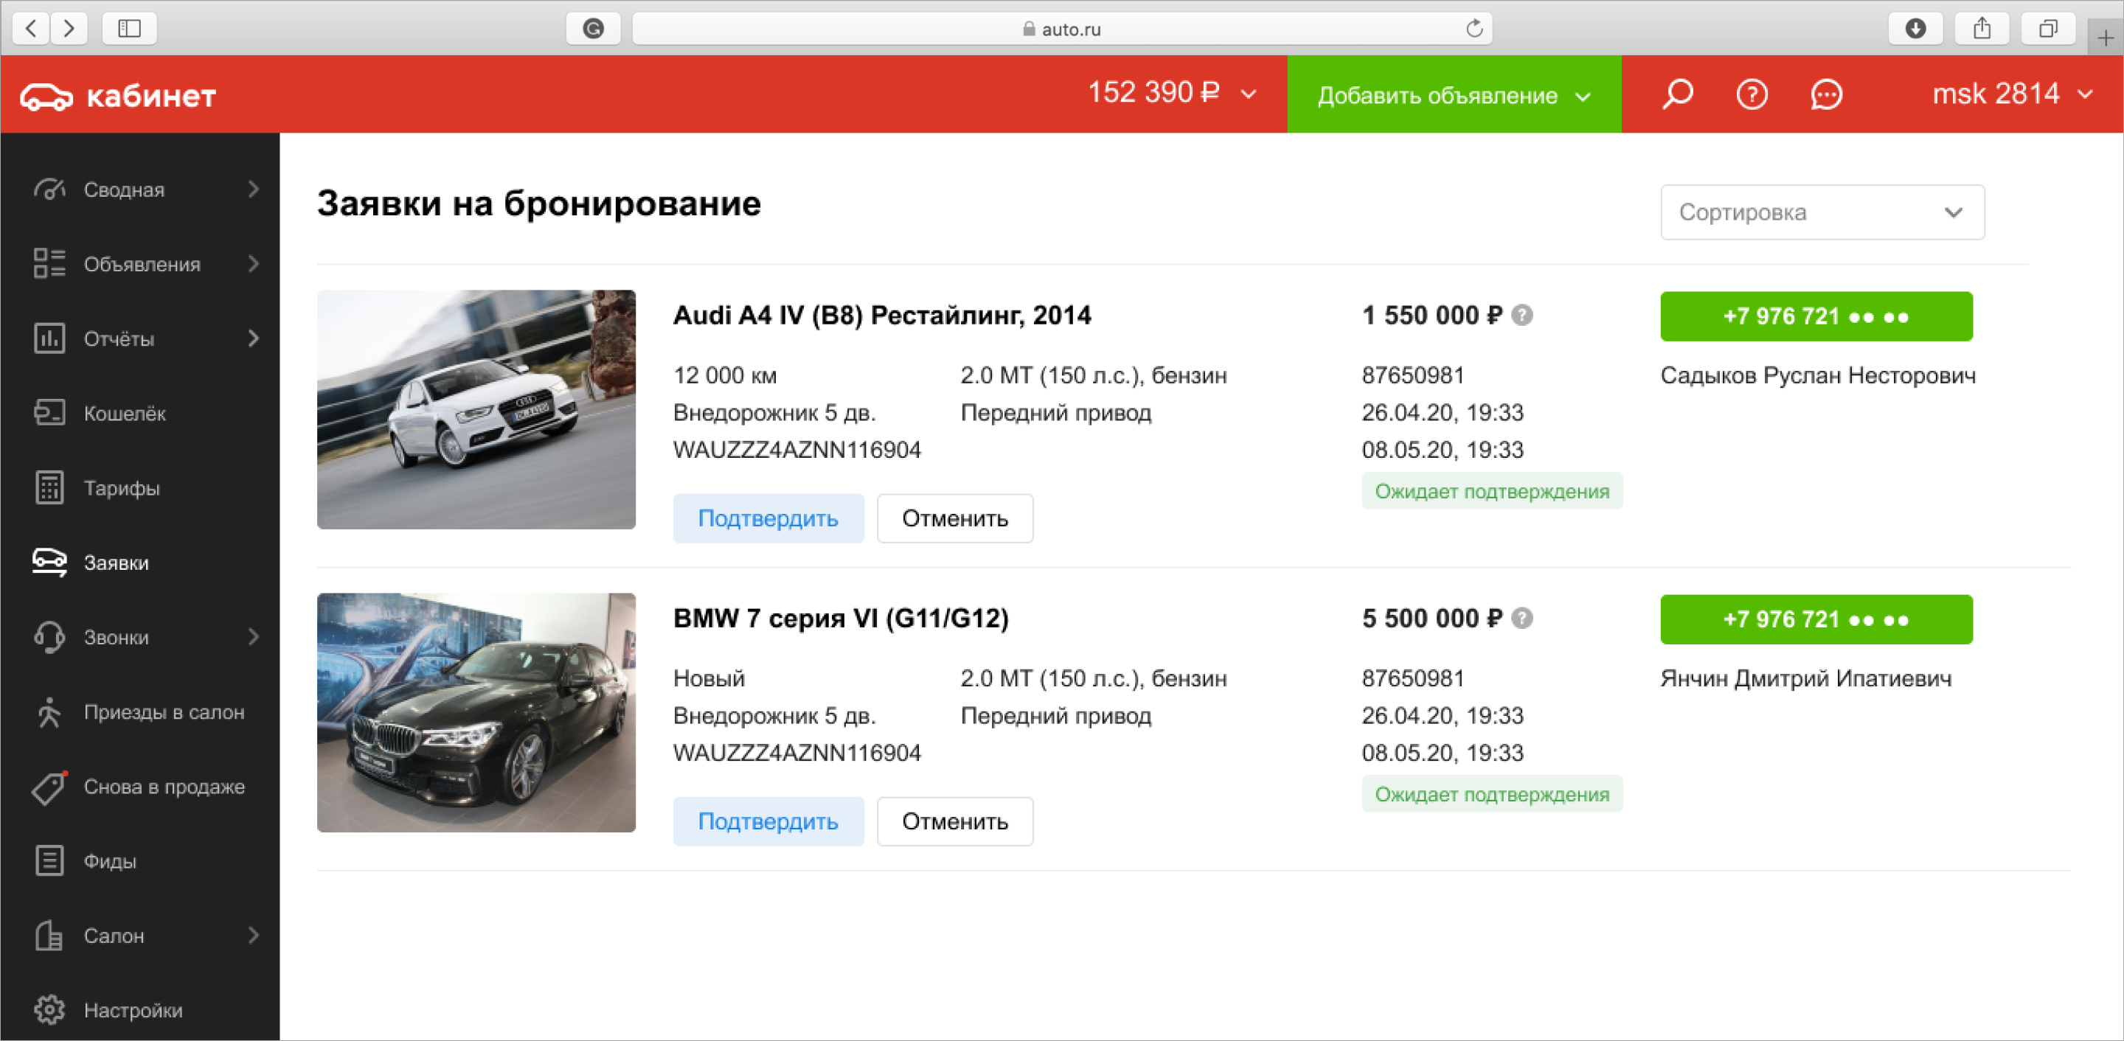Click the Настройки gear icon

[49, 1010]
